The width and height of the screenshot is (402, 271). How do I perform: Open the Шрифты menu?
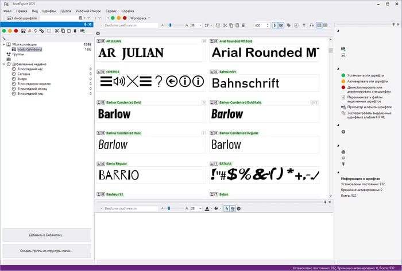[x=49, y=11]
